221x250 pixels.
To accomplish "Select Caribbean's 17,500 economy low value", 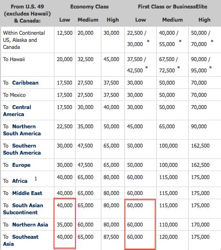I will pyautogui.click(x=64, y=83).
